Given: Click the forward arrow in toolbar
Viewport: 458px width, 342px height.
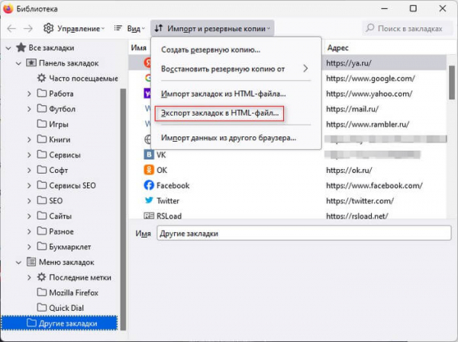Looking at the screenshot, I should 28,29.
